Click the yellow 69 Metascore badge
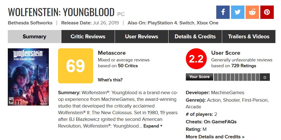The image size is (281, 140). (76, 66)
